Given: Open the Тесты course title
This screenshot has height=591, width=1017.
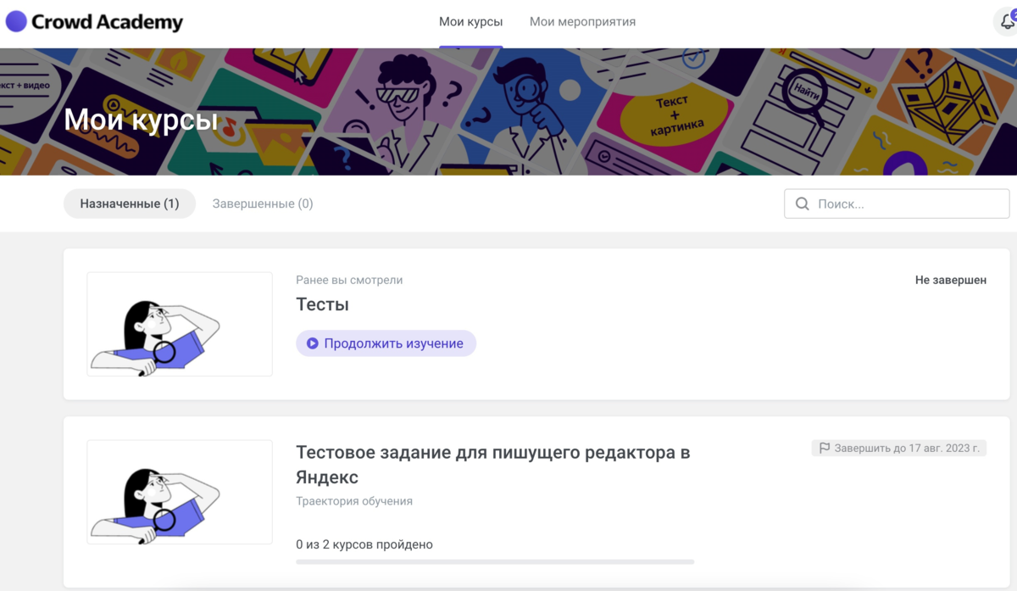Looking at the screenshot, I should coord(322,304).
